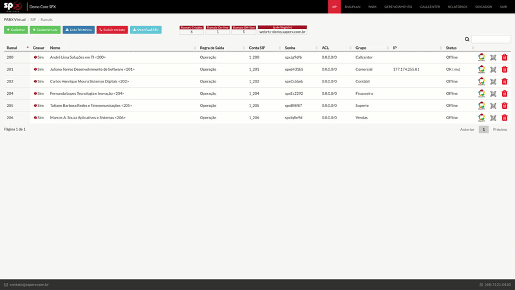
Task: Open WebRTC icon for ramal 200
Action: coord(482,57)
